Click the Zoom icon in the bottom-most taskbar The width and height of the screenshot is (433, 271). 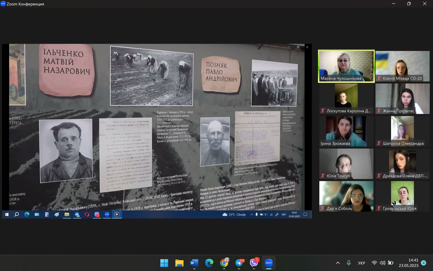click(x=269, y=263)
